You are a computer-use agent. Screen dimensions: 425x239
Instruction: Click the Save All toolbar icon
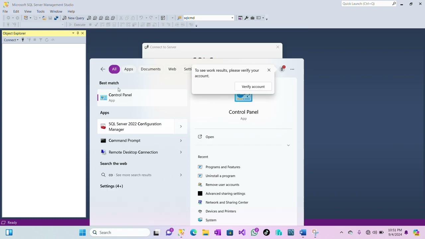(56, 18)
